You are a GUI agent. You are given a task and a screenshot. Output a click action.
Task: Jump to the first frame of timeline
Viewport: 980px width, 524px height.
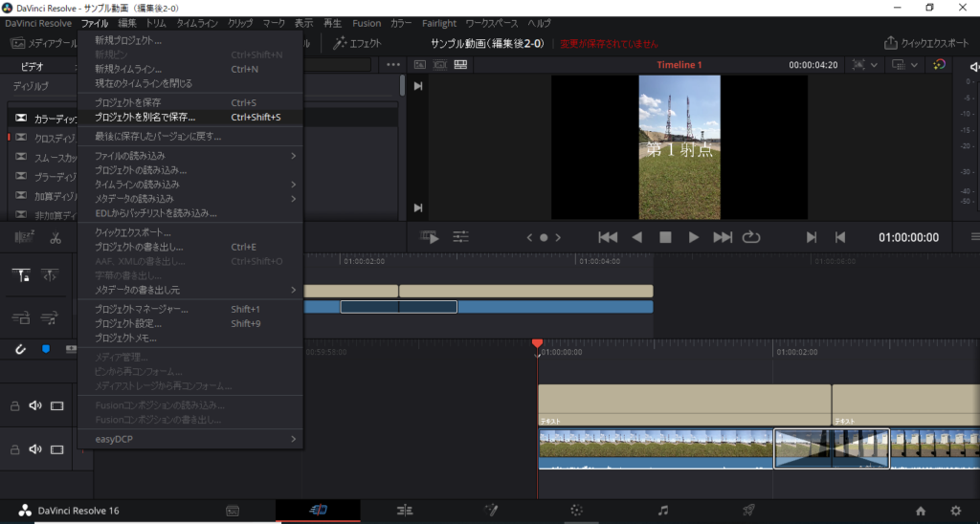pyautogui.click(x=608, y=237)
